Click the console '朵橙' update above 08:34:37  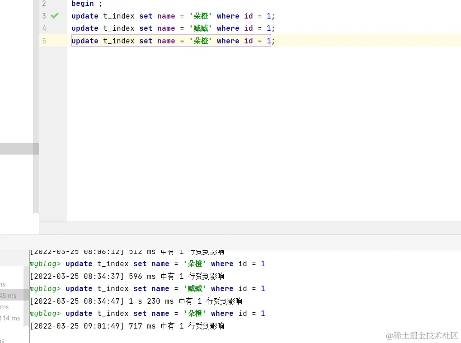[147, 264]
